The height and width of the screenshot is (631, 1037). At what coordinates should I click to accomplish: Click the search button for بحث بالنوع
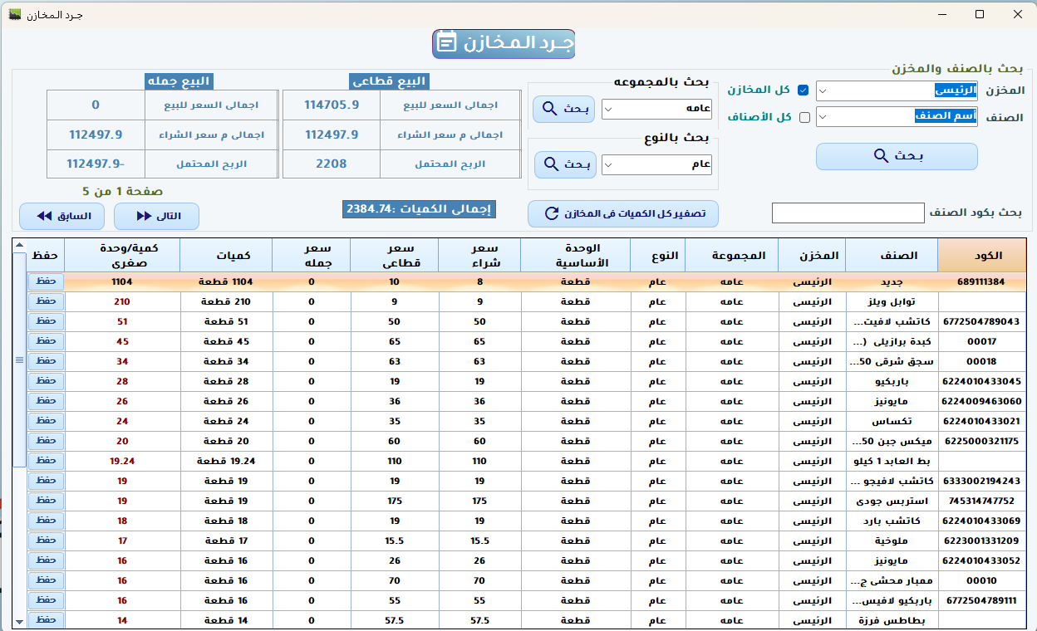[x=563, y=164]
